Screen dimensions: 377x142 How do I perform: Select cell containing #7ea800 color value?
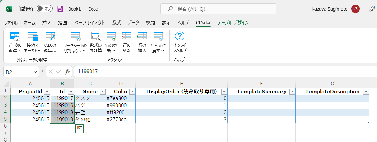(121, 98)
